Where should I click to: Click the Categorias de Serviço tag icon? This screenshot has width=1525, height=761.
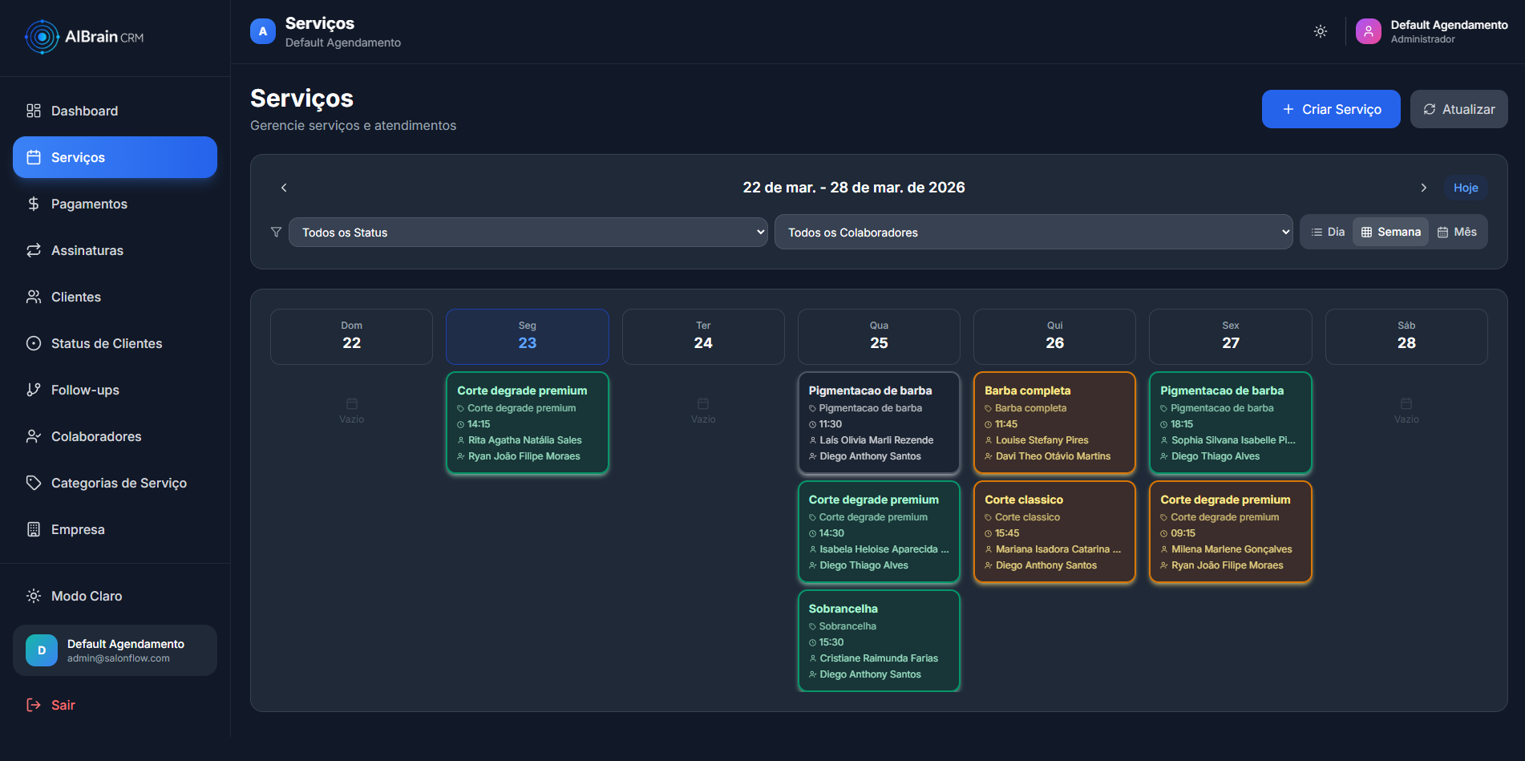(34, 483)
